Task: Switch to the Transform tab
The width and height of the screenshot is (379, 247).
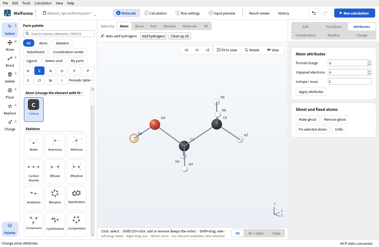Action: point(334,27)
